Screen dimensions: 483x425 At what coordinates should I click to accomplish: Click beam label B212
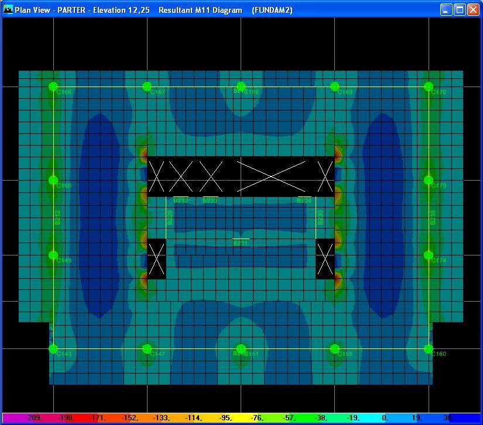(57, 217)
